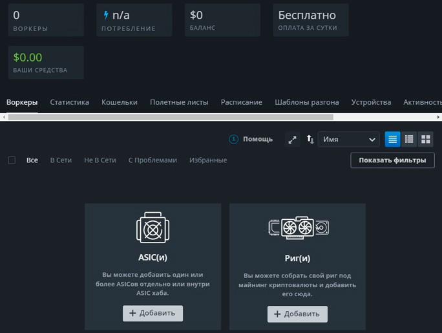Go to the Шаблоны разгона tab

(x=306, y=102)
